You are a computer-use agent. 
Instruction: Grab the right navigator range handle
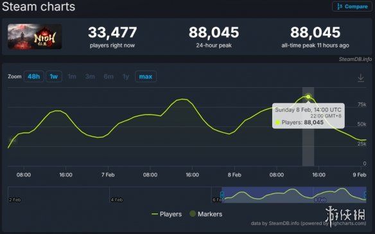click(365, 195)
